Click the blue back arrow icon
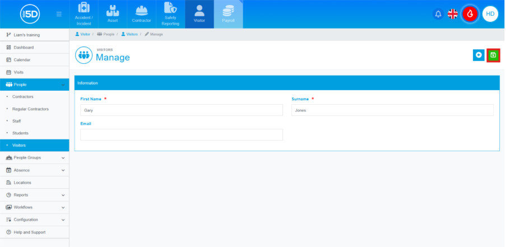 click(479, 55)
